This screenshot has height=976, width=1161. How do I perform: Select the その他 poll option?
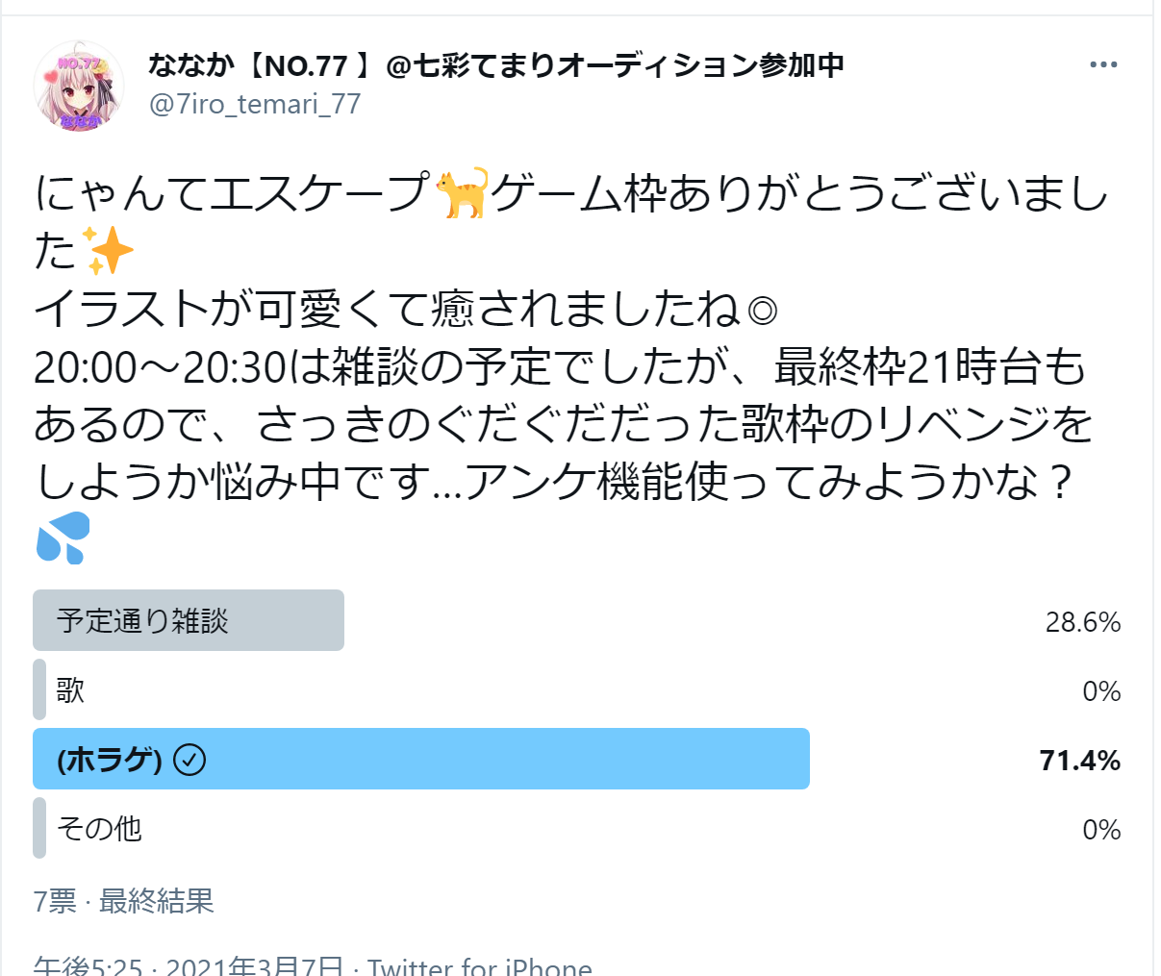pyautogui.click(x=99, y=829)
